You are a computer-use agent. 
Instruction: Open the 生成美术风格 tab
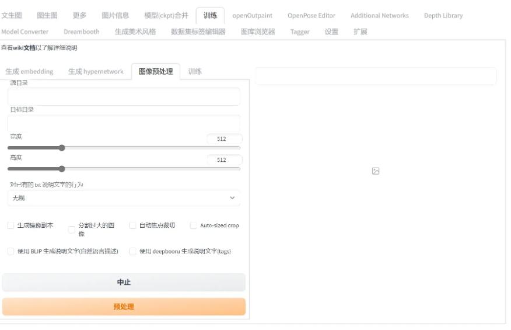point(135,32)
